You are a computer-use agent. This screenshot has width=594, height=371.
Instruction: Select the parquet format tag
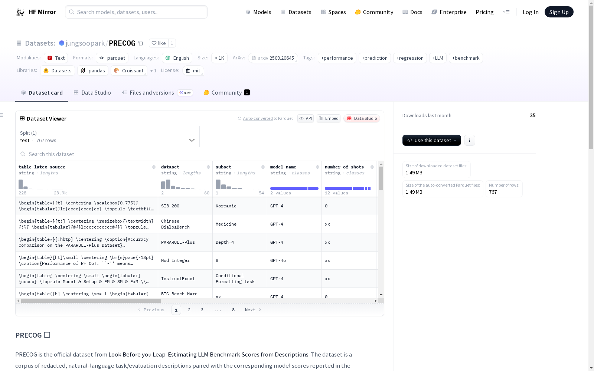pos(112,58)
